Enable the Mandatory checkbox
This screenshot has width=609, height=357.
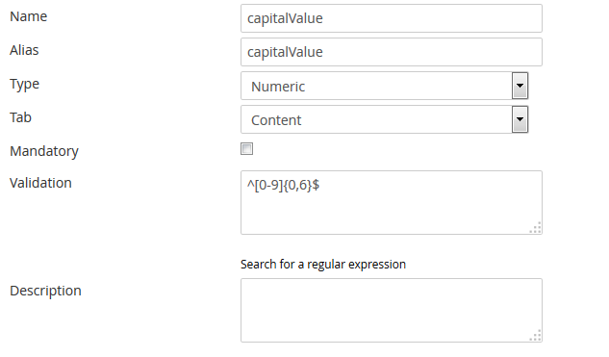(x=246, y=148)
